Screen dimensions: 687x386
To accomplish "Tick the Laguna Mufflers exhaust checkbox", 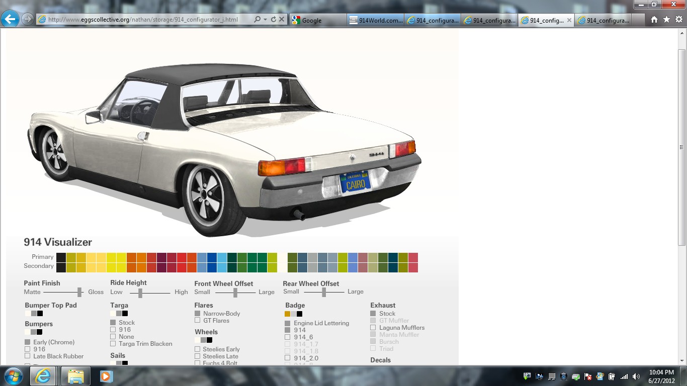I will pyautogui.click(x=373, y=328).
